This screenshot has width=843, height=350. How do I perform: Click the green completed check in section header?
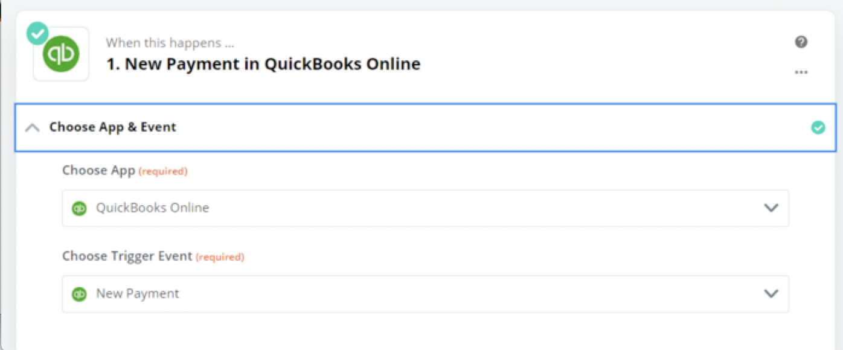(x=818, y=127)
